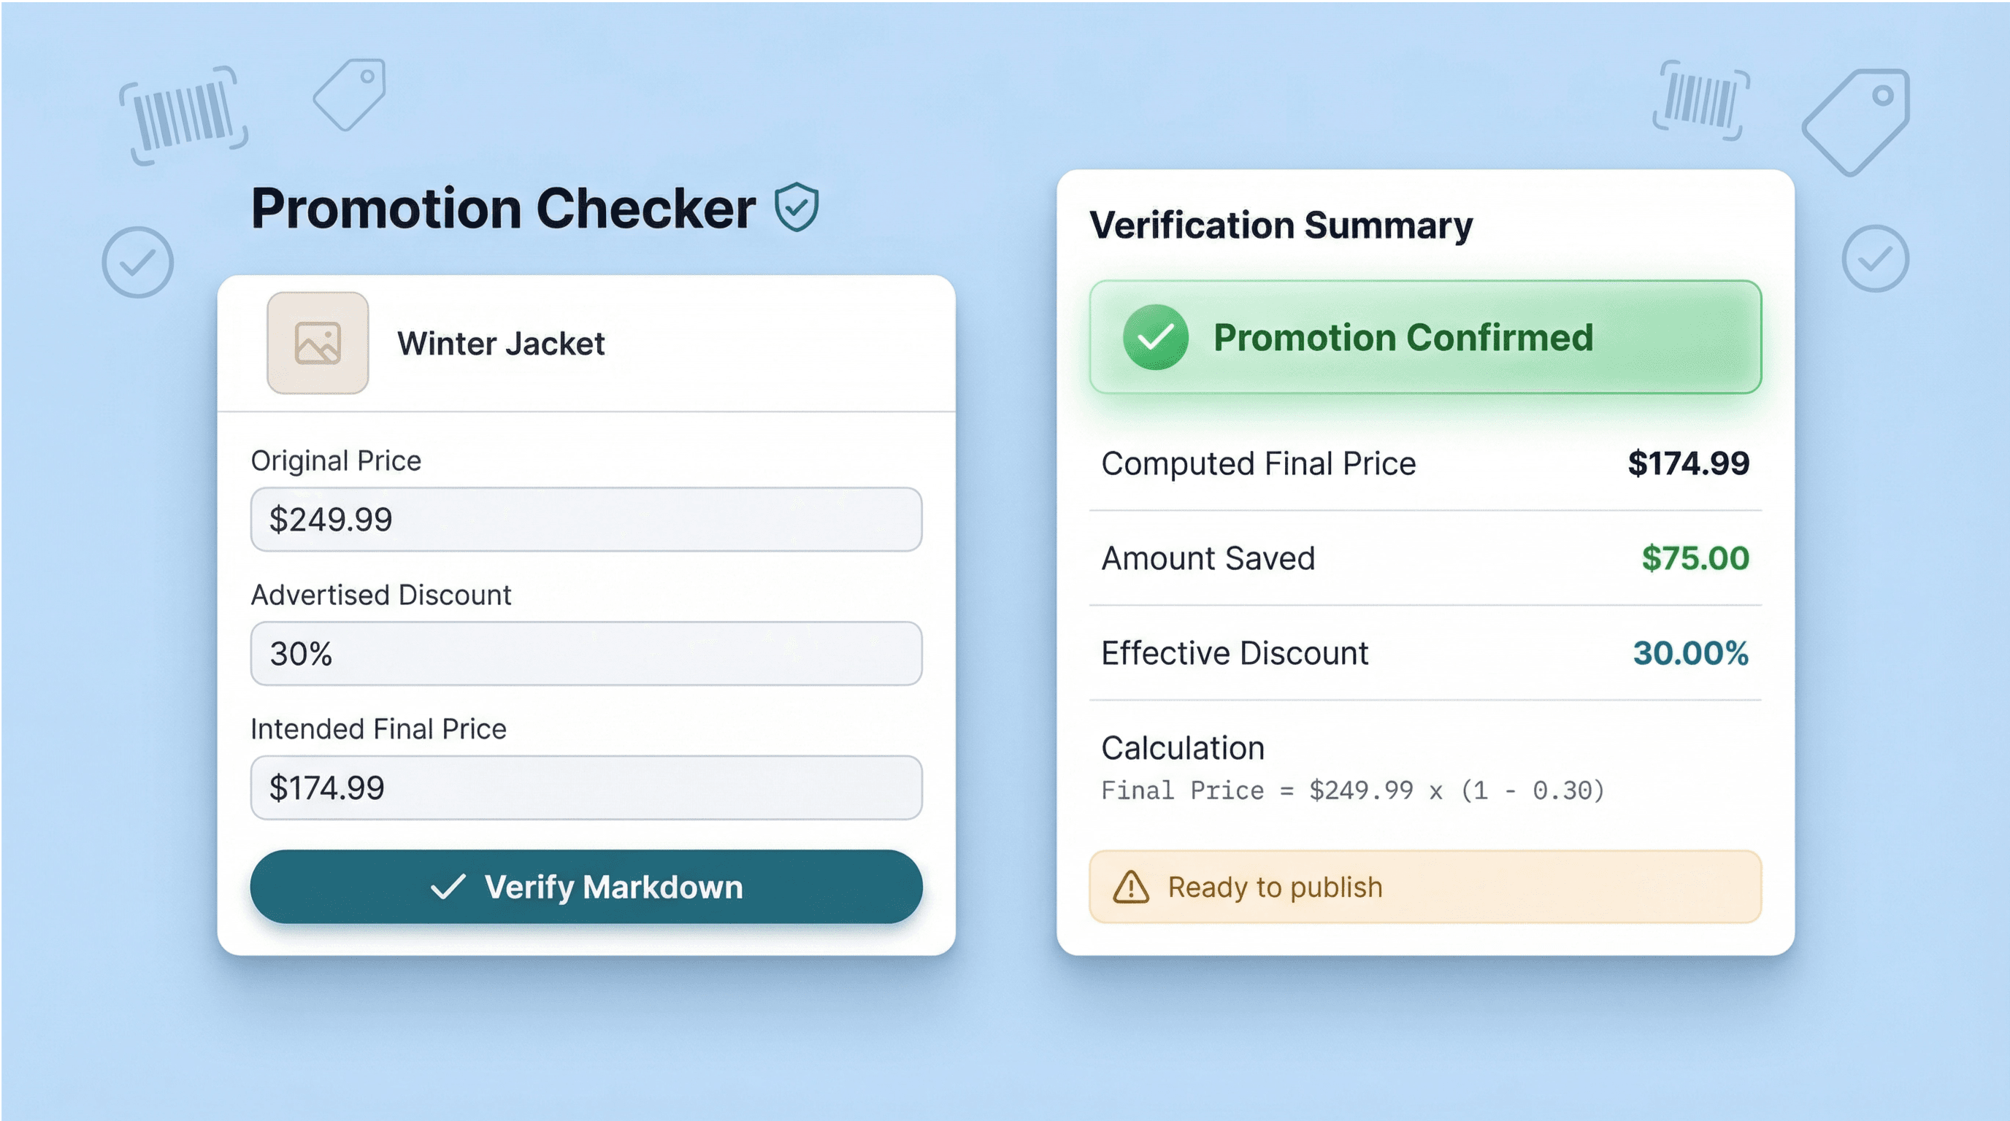This screenshot has height=1121, width=2010.
Task: Click the Original Price input showing $249.99
Action: (x=586, y=519)
